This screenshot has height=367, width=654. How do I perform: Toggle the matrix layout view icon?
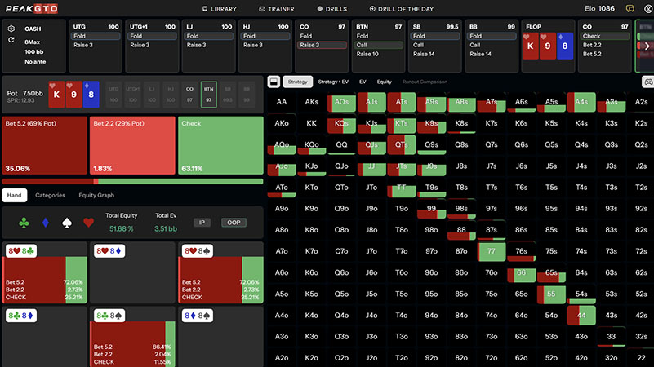[274, 82]
